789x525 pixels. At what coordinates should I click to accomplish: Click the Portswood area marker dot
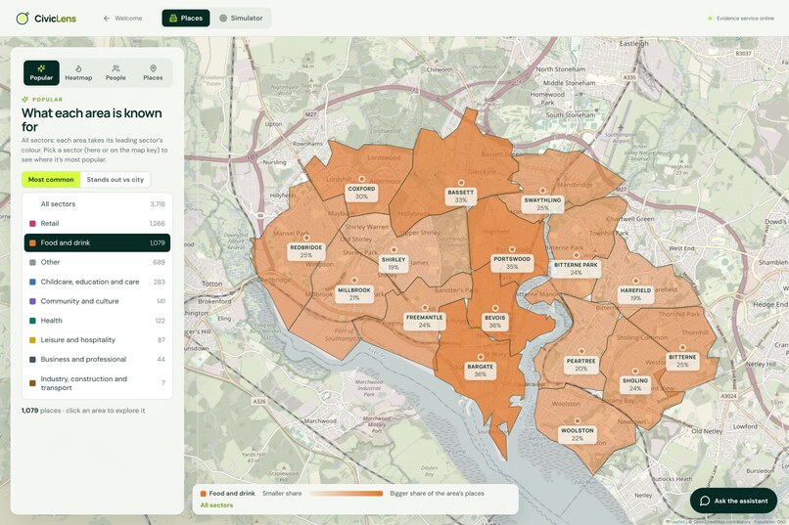click(512, 249)
